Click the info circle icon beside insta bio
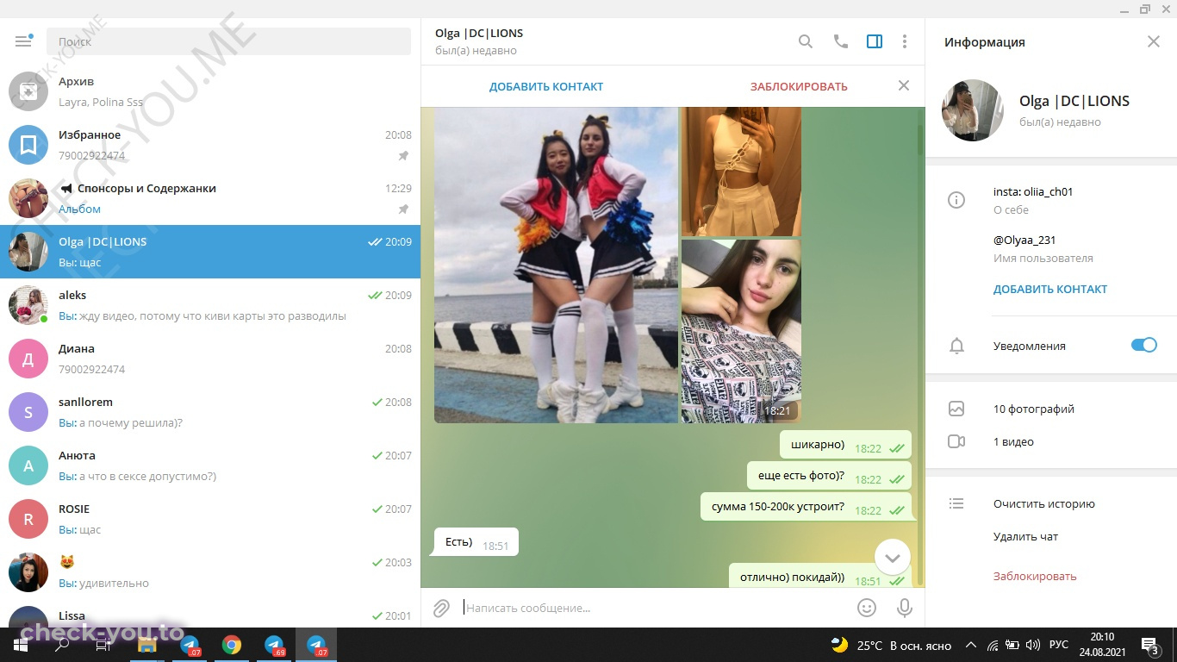Image resolution: width=1177 pixels, height=662 pixels. (x=956, y=200)
